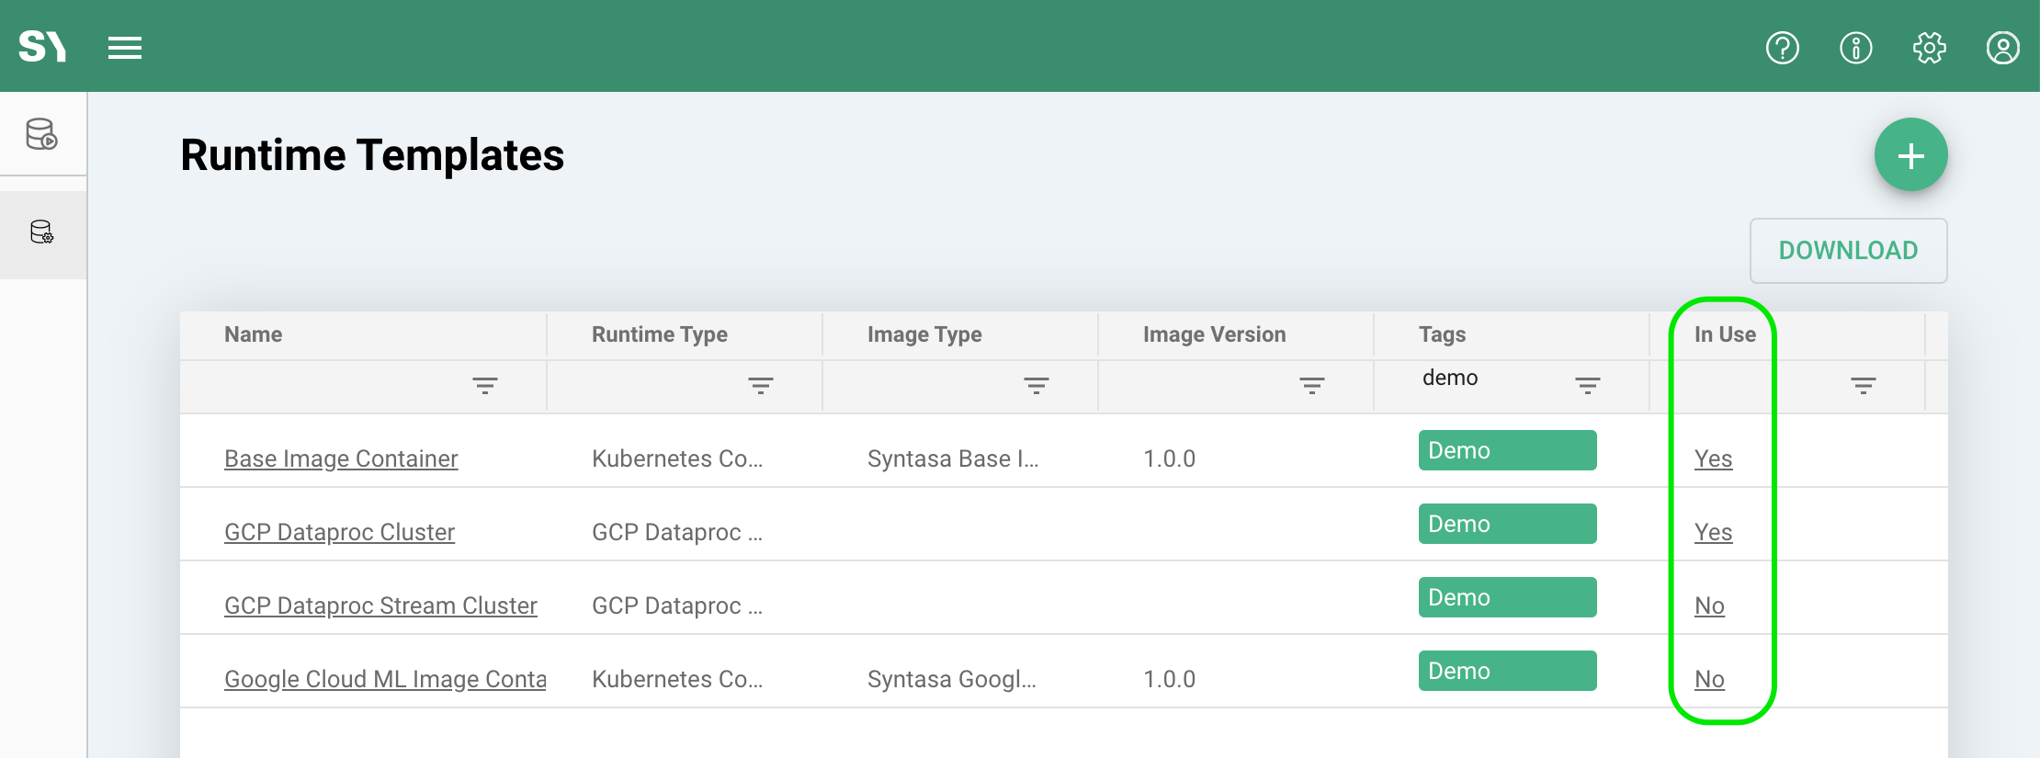Open the settings gear icon
This screenshot has width=2040, height=758.
point(1929,48)
